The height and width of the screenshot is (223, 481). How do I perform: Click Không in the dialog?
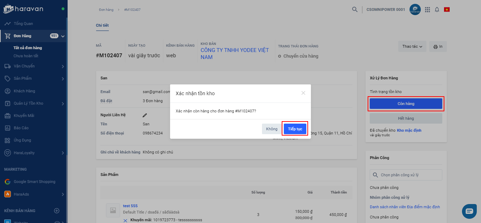click(272, 129)
